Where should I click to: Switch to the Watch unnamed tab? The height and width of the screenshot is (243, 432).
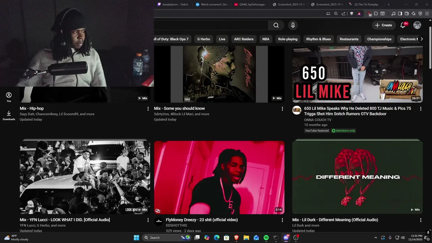pyautogui.click(x=212, y=4)
